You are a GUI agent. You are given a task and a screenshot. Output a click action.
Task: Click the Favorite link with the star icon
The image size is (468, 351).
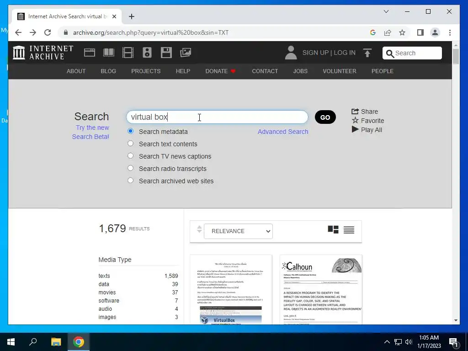click(x=368, y=121)
